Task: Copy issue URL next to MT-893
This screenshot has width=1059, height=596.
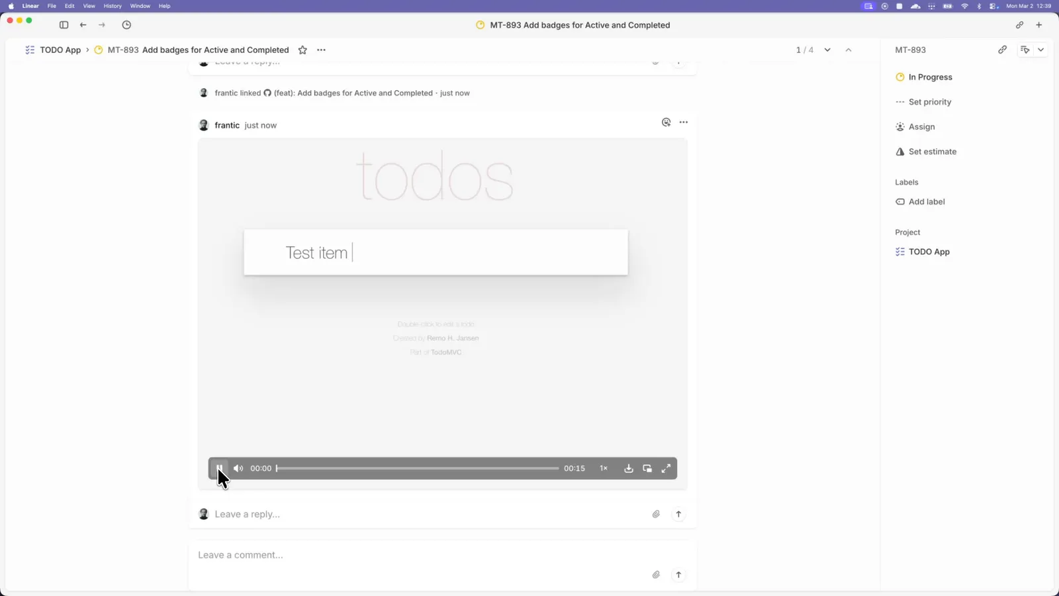Action: 1003,50
